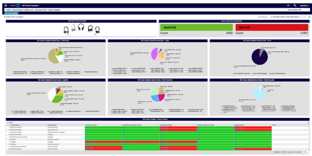Click the options icon right of Device Failures search
This screenshot has height=156, width=312.
pyautogui.click(x=308, y=122)
